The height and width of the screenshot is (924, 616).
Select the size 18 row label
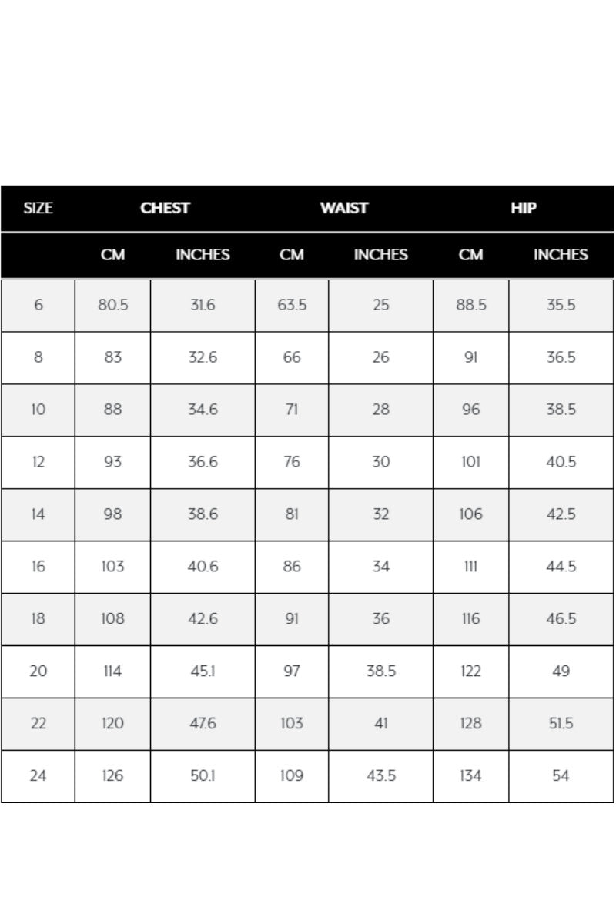tap(38, 619)
